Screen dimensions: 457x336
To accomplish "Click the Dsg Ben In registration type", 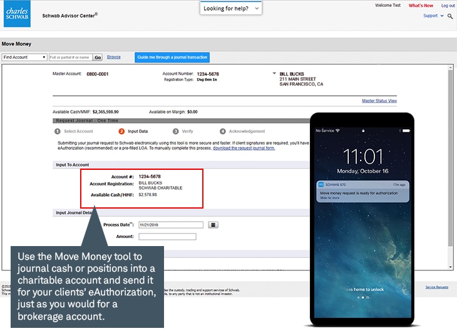I will (x=207, y=80).
